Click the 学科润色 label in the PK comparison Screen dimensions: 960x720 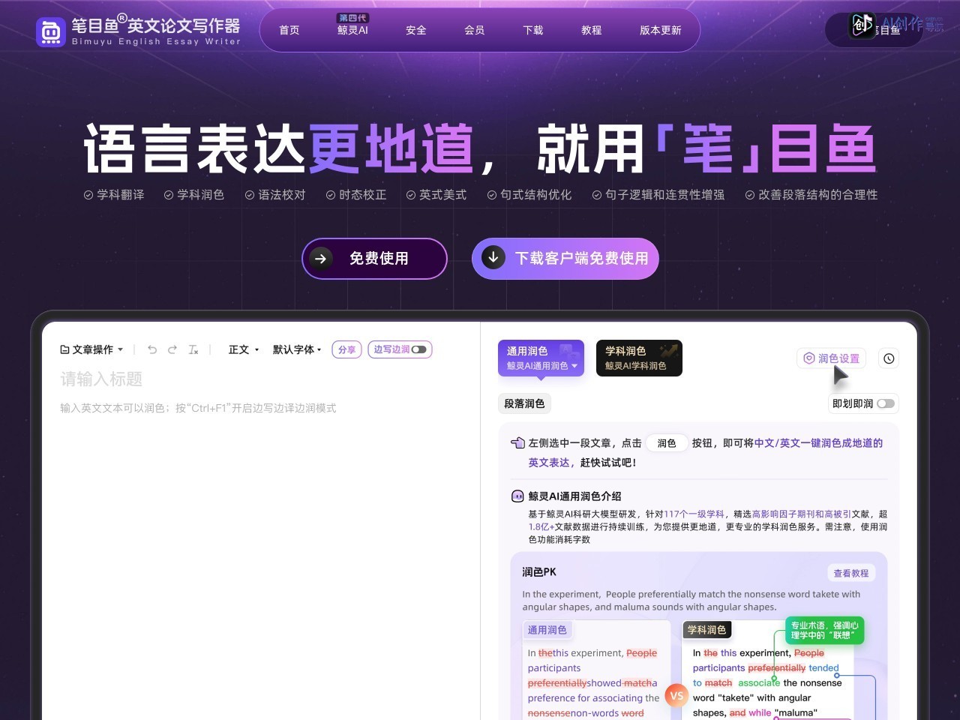(706, 630)
